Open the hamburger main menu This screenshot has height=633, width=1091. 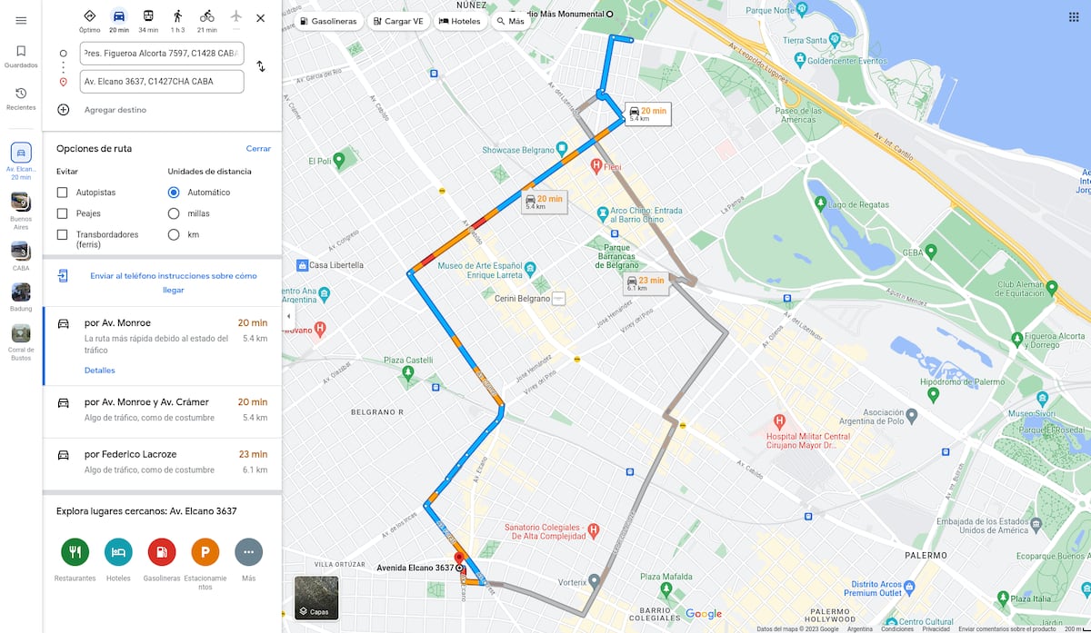(x=21, y=20)
